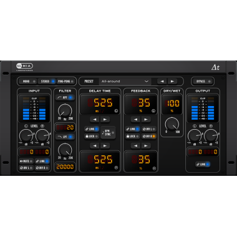Click the LPF frequency value display 20000
The image size is (237, 237).
coord(65,167)
